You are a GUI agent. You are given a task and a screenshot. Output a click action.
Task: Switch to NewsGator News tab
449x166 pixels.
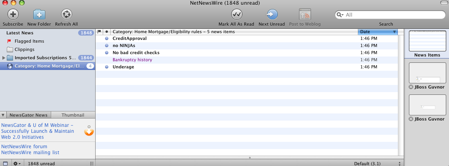tap(28, 115)
